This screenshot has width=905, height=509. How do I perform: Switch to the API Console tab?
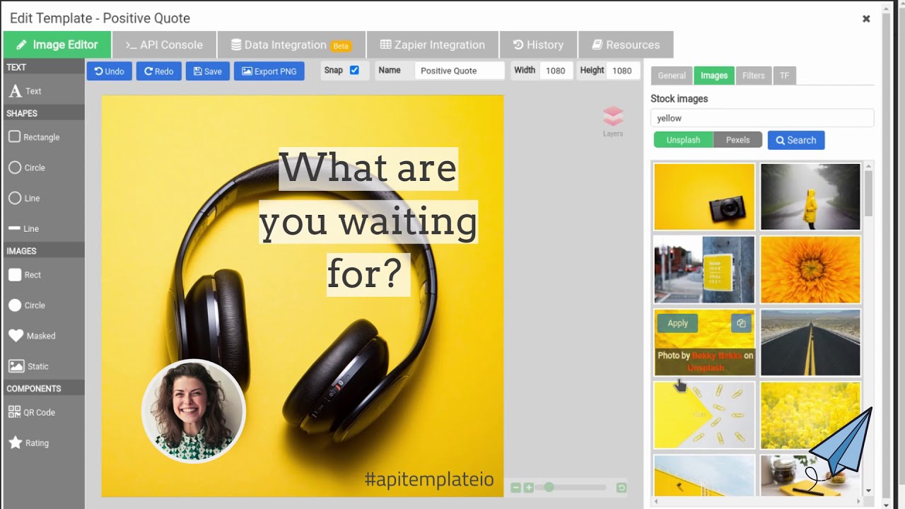tap(164, 45)
